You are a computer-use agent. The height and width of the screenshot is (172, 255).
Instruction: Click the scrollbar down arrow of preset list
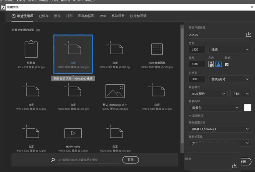pos(182,151)
